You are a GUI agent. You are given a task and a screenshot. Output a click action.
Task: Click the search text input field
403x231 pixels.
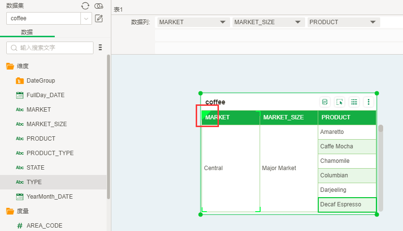53,48
